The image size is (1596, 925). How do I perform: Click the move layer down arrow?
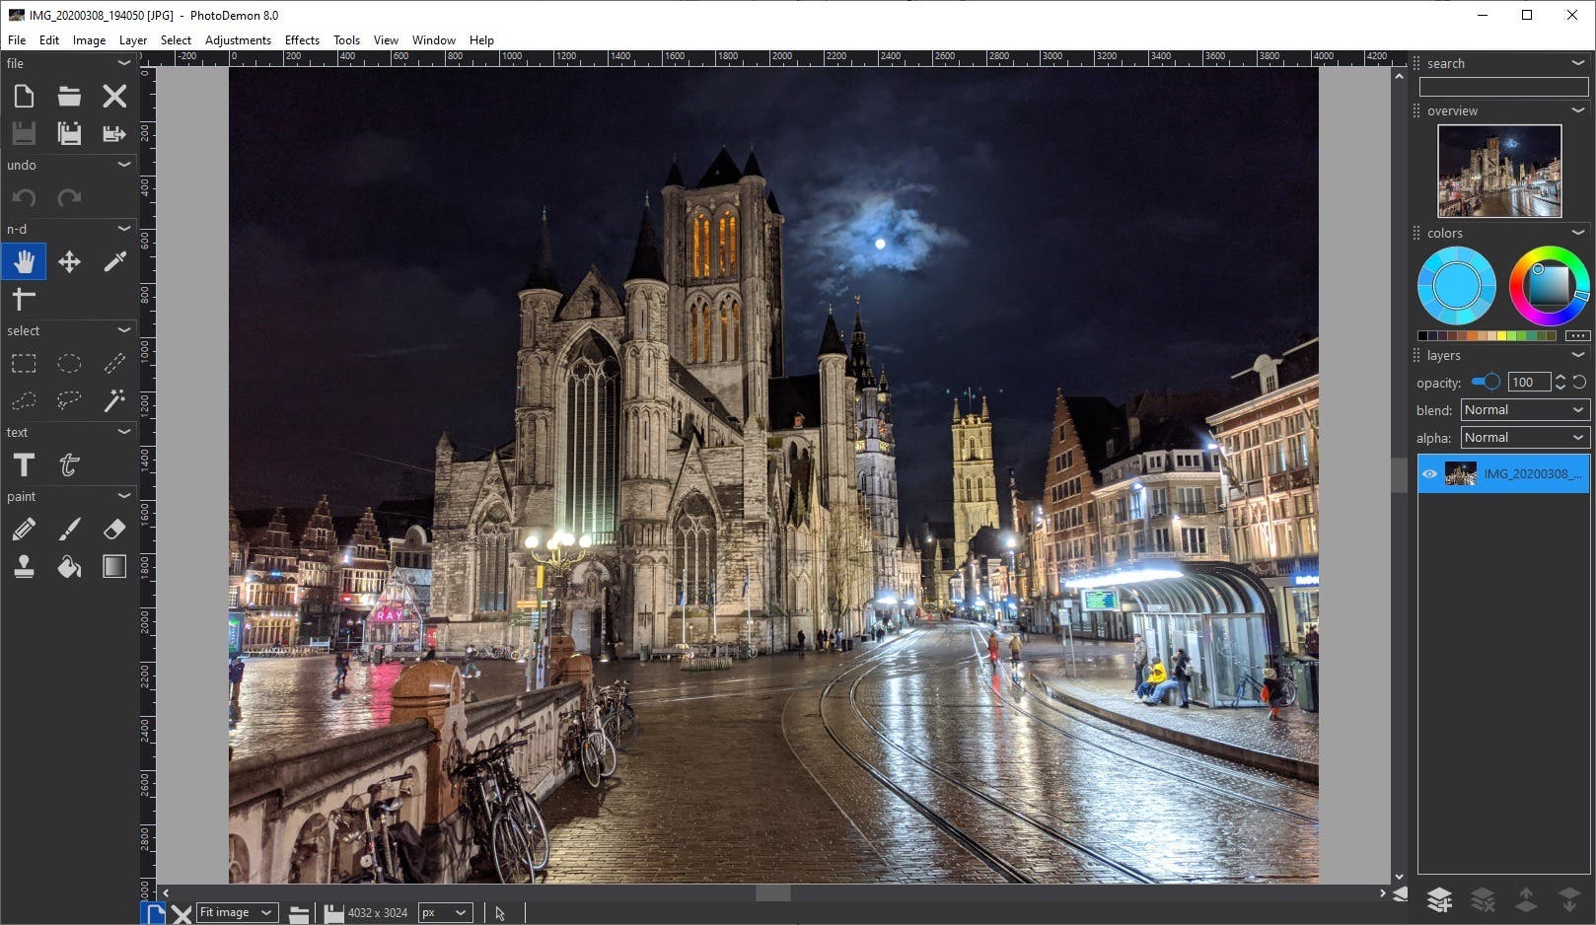pos(1569,899)
